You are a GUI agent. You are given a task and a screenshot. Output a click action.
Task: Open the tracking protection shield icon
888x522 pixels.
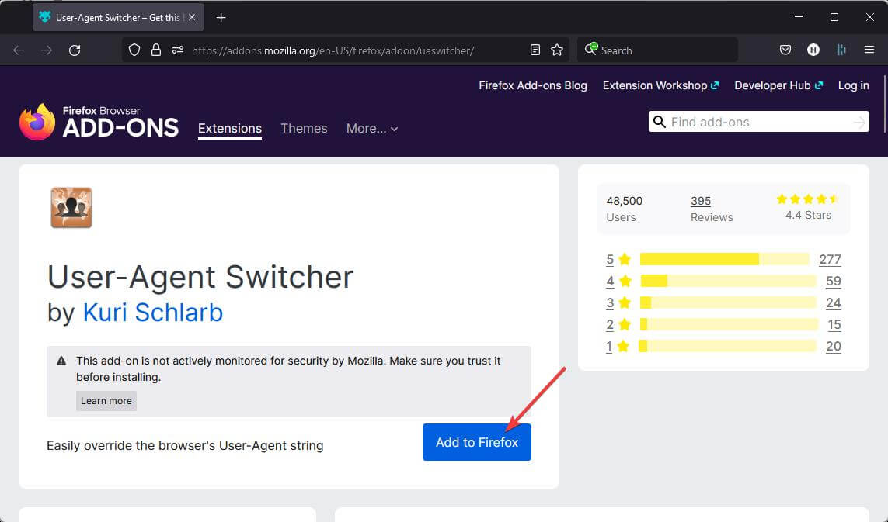(134, 50)
